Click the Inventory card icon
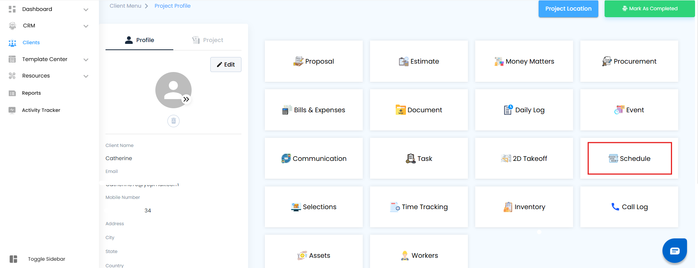 508,207
